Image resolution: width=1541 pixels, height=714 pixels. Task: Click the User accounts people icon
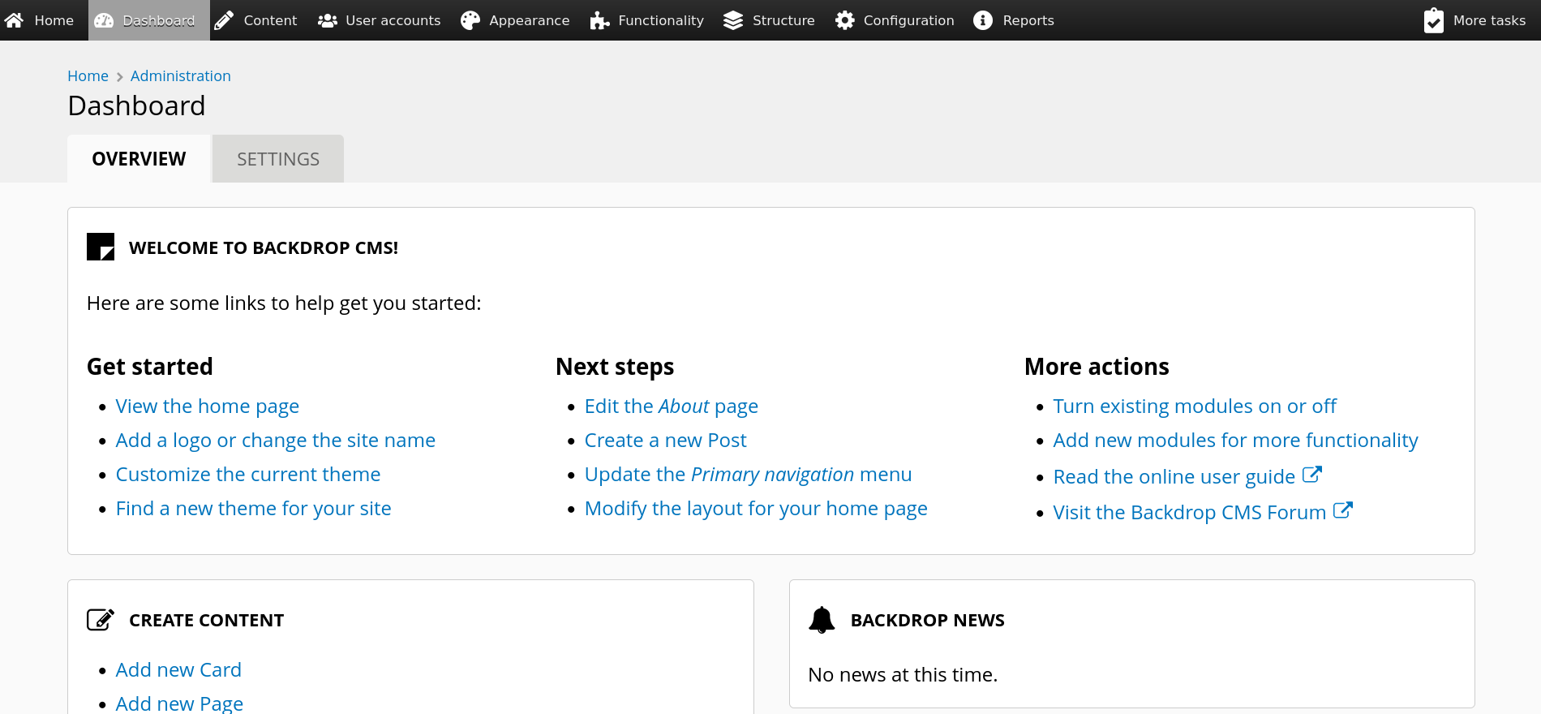[x=328, y=20]
